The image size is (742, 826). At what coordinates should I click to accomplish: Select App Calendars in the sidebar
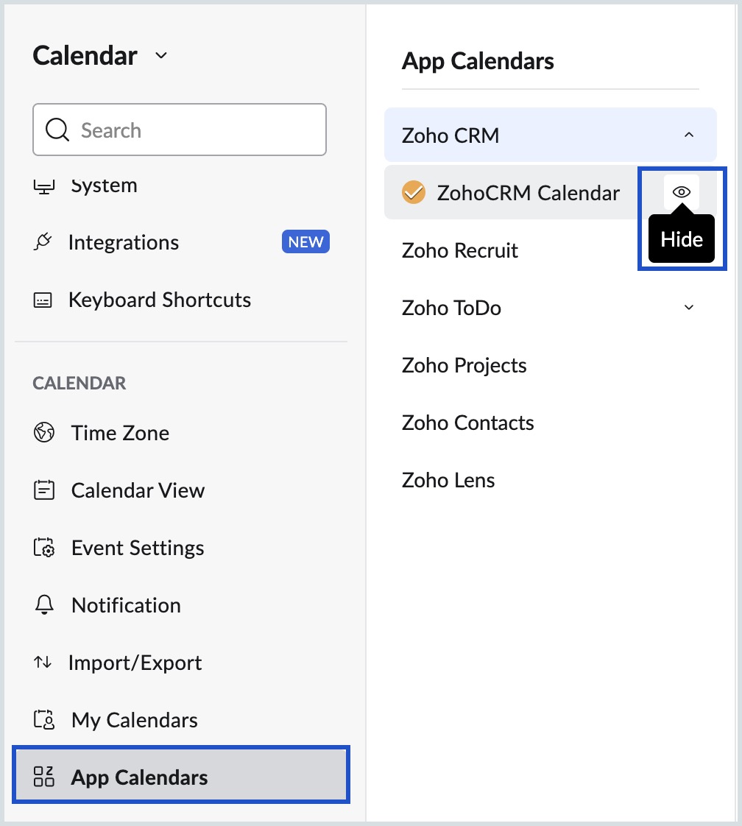[139, 777]
